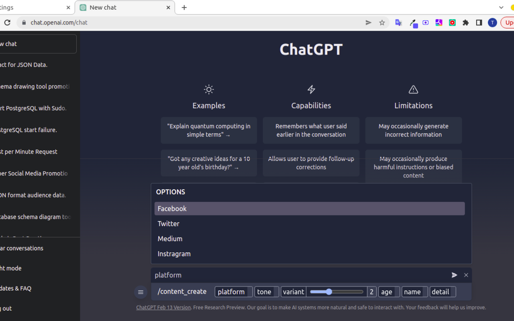The width and height of the screenshot is (514, 321).
Task: Open a new browser tab with plus
Action: (184, 7)
